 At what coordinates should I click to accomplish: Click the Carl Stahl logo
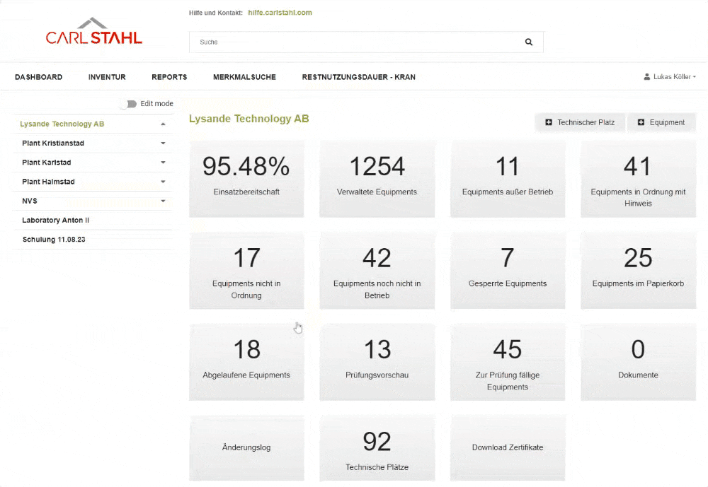pyautogui.click(x=93, y=33)
